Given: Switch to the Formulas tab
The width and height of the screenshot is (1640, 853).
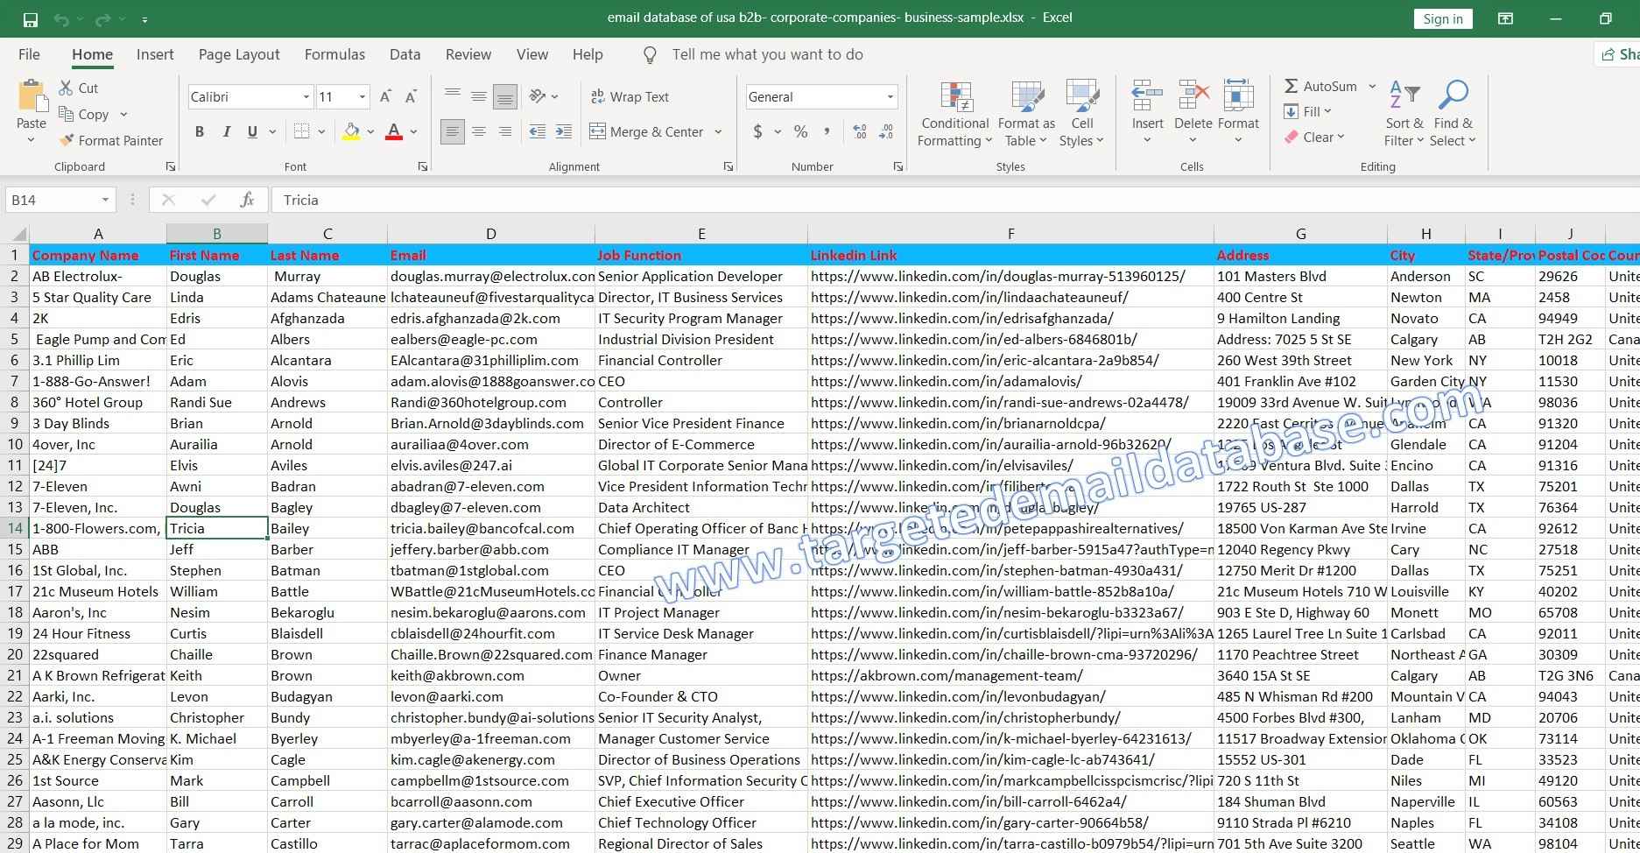Looking at the screenshot, I should (334, 54).
